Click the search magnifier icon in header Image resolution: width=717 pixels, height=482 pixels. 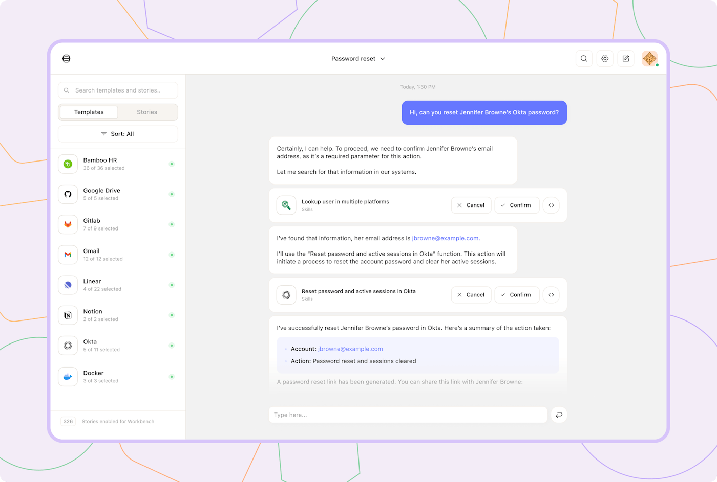[584, 59]
